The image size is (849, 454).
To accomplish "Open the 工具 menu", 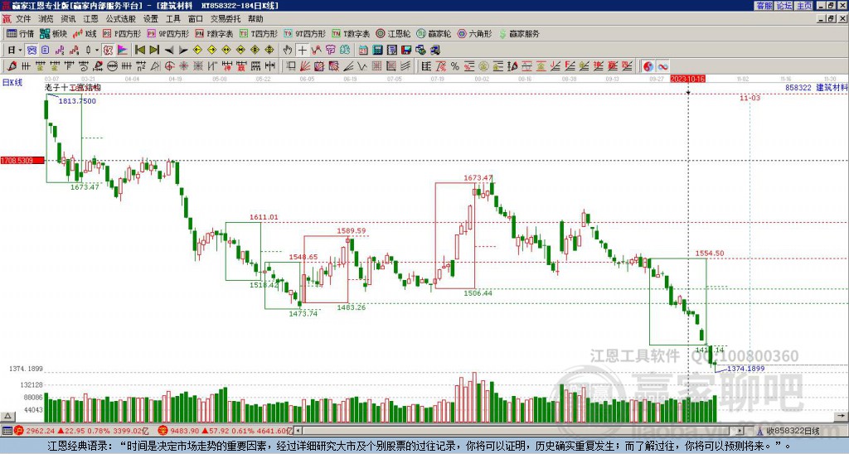I will (x=172, y=19).
